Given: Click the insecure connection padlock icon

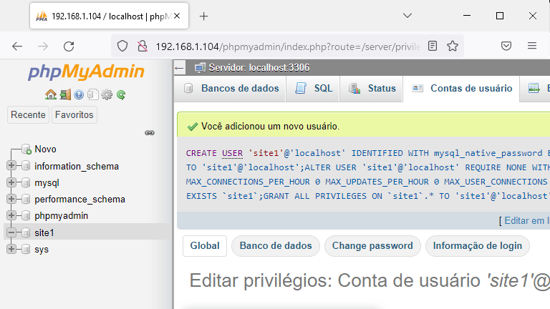Looking at the screenshot, I should 143,46.
